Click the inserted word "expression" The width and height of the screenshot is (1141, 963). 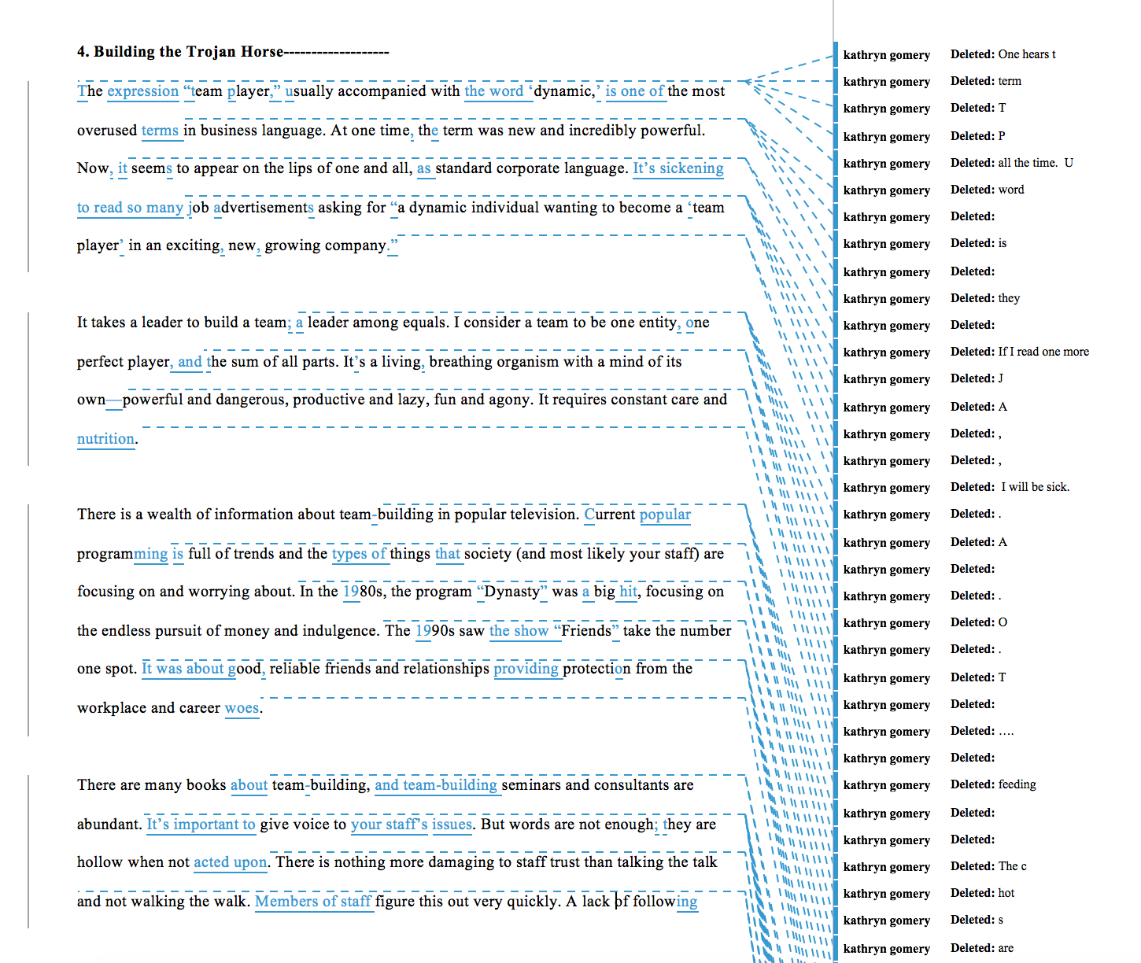coord(143,91)
